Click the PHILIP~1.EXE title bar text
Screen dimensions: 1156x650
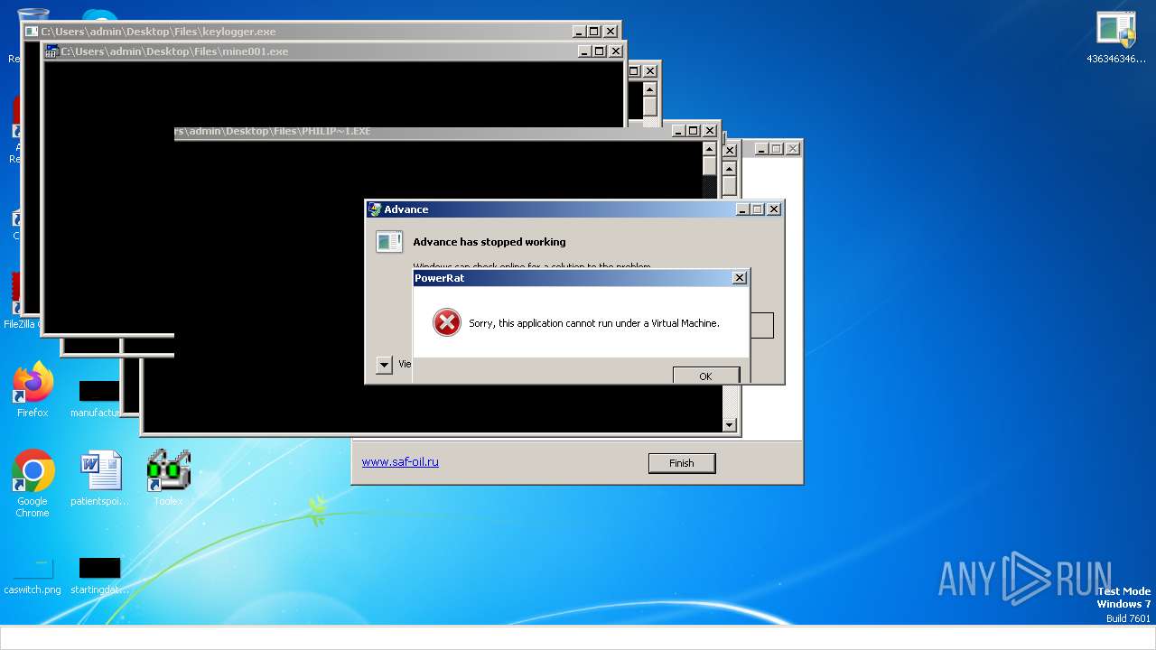pos(273,131)
